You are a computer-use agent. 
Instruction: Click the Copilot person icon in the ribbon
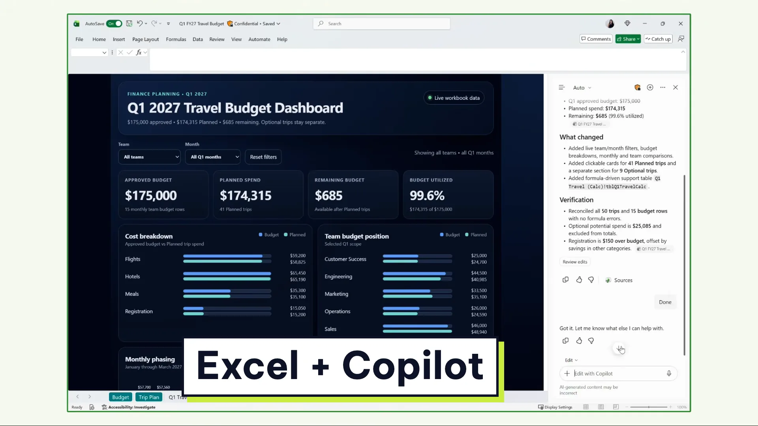click(x=681, y=39)
